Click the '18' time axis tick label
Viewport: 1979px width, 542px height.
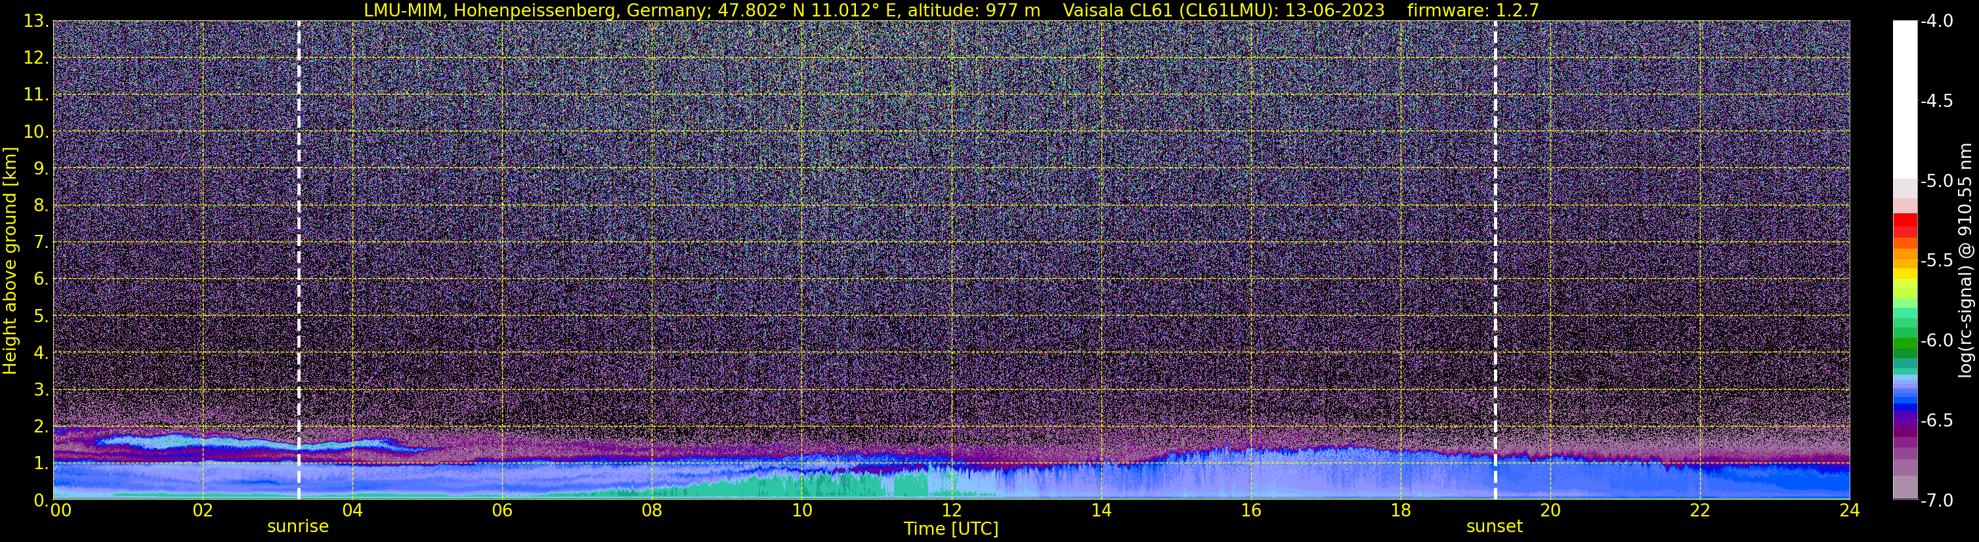click(x=1401, y=510)
